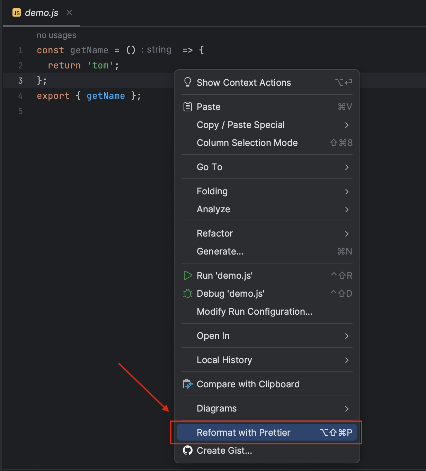Select the demo.js editor tab
This screenshot has width=426, height=471.
(x=42, y=13)
